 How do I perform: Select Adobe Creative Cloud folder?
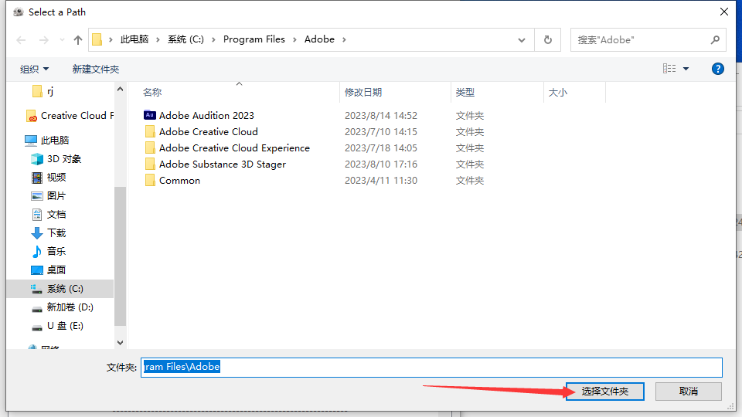pyautogui.click(x=208, y=132)
